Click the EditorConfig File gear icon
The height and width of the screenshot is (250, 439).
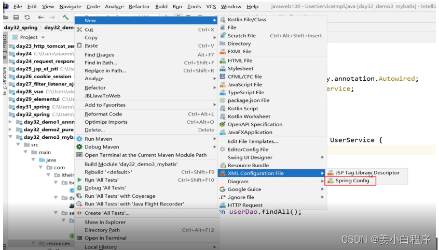pos(223,150)
